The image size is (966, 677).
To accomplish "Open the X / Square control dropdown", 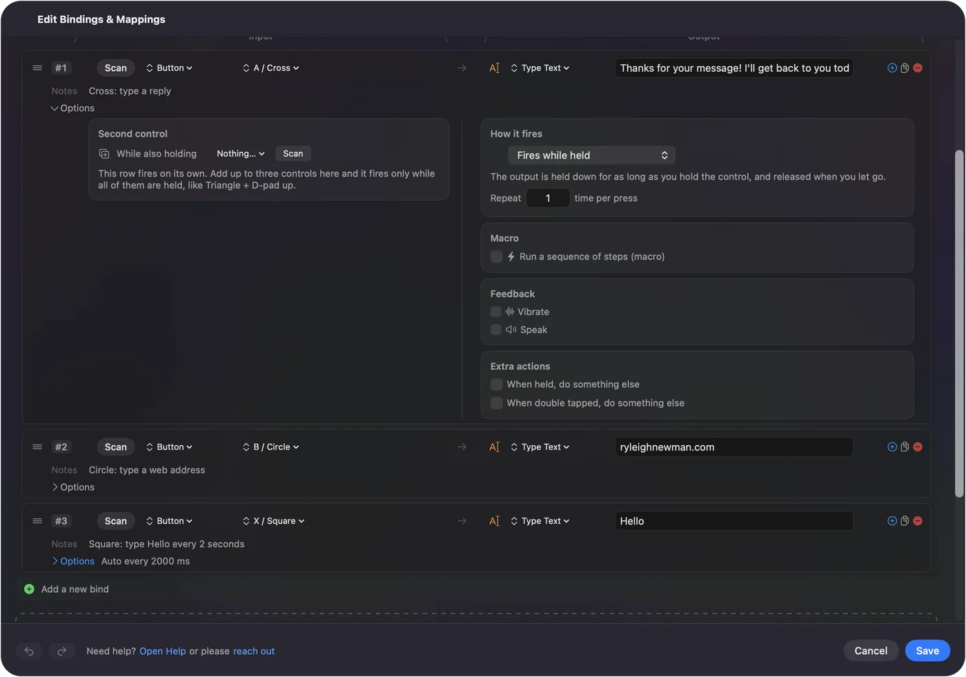I will [x=273, y=520].
